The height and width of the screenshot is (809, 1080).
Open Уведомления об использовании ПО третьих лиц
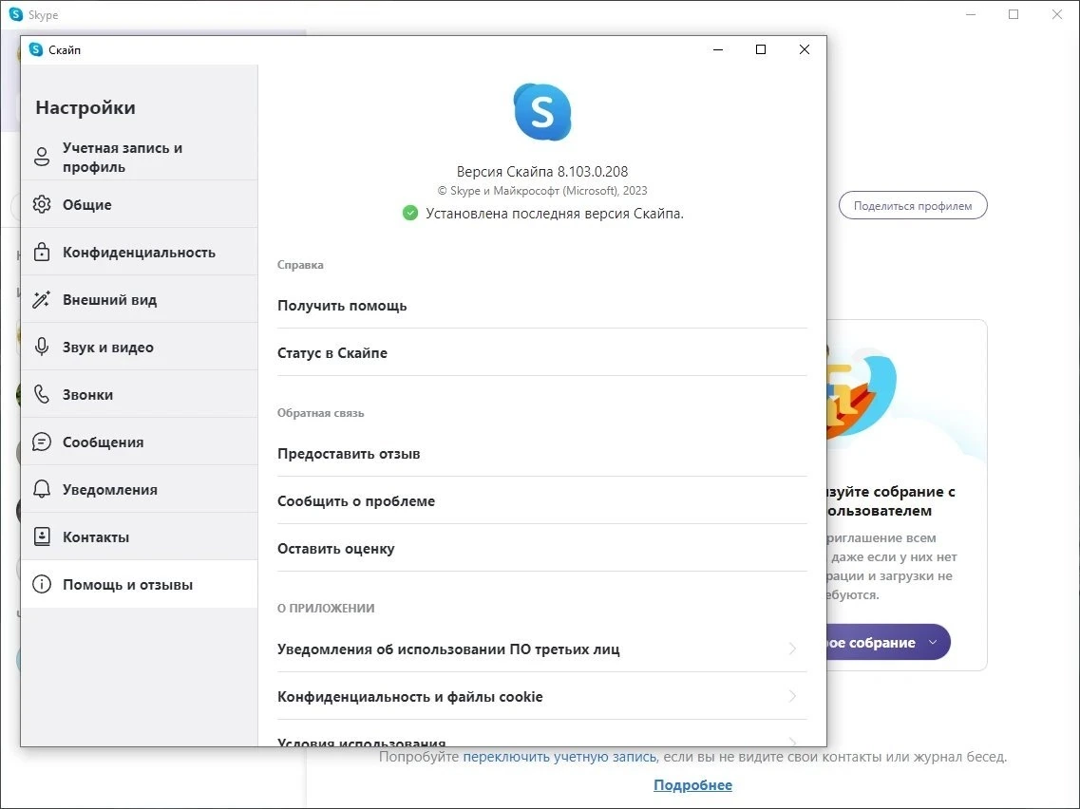[x=542, y=649]
